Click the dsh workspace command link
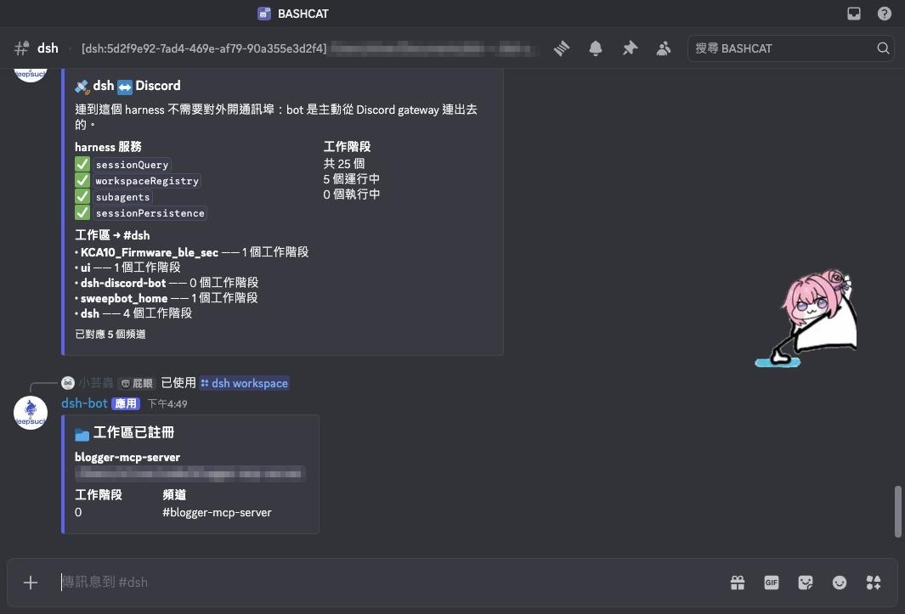 [x=245, y=383]
